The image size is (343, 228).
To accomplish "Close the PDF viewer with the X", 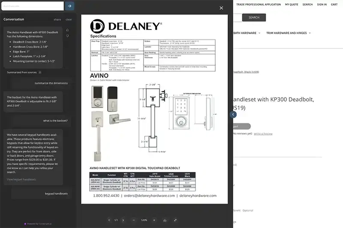I will coord(221,8).
